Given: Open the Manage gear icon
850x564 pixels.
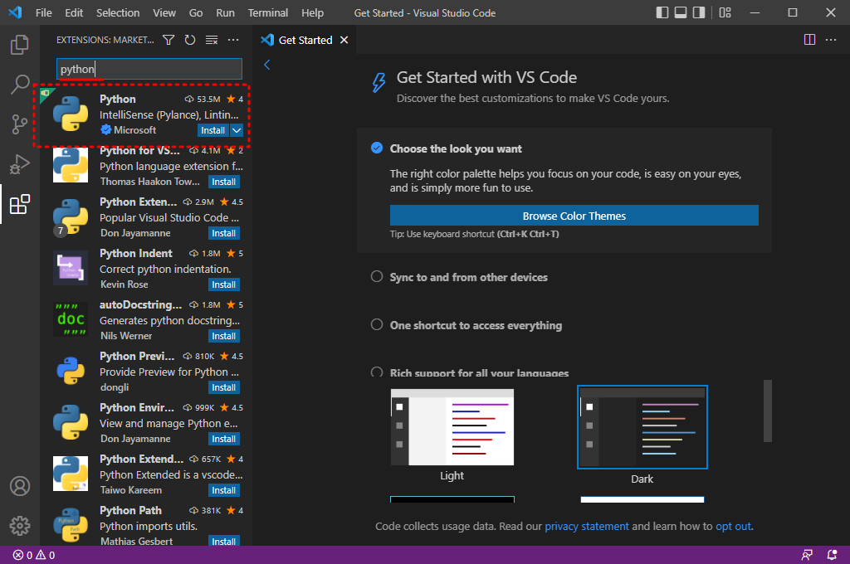Looking at the screenshot, I should [20, 526].
